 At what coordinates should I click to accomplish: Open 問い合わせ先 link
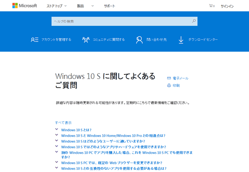[157, 40]
